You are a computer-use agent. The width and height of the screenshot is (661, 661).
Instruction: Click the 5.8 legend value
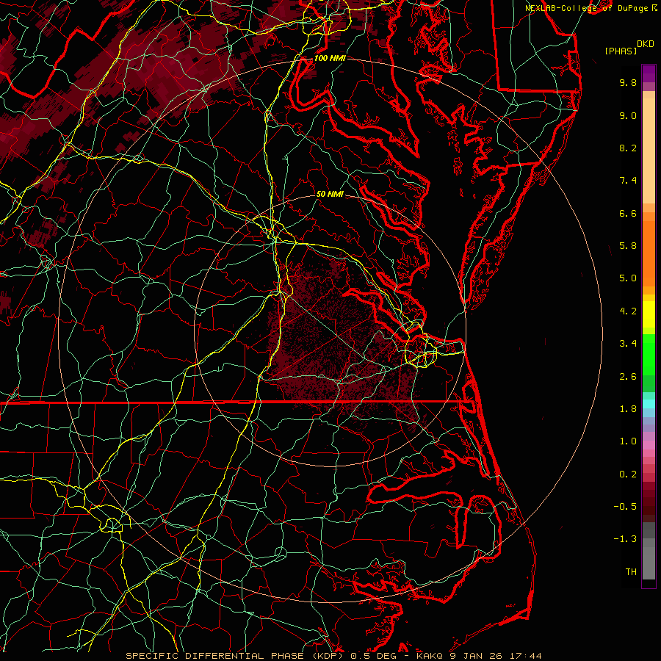click(x=628, y=246)
